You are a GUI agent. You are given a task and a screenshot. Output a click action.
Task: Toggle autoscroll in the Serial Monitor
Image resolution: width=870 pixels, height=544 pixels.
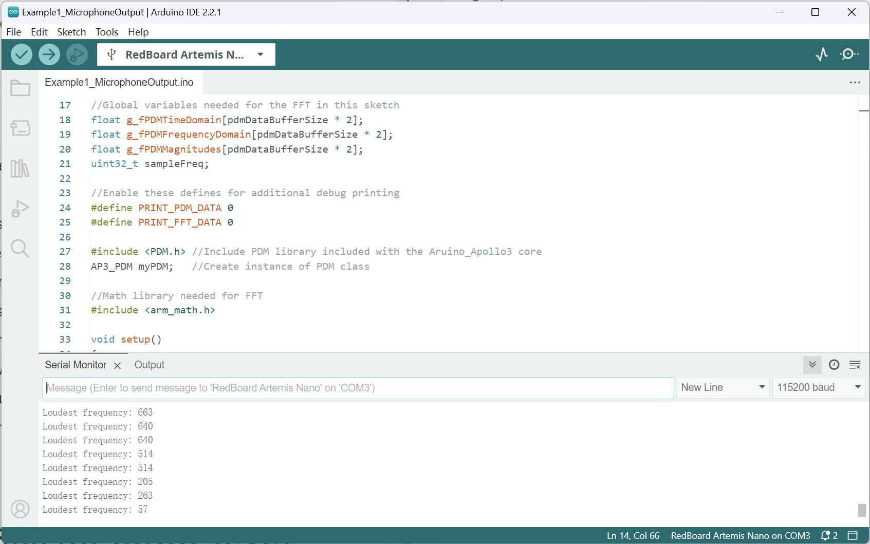click(812, 365)
